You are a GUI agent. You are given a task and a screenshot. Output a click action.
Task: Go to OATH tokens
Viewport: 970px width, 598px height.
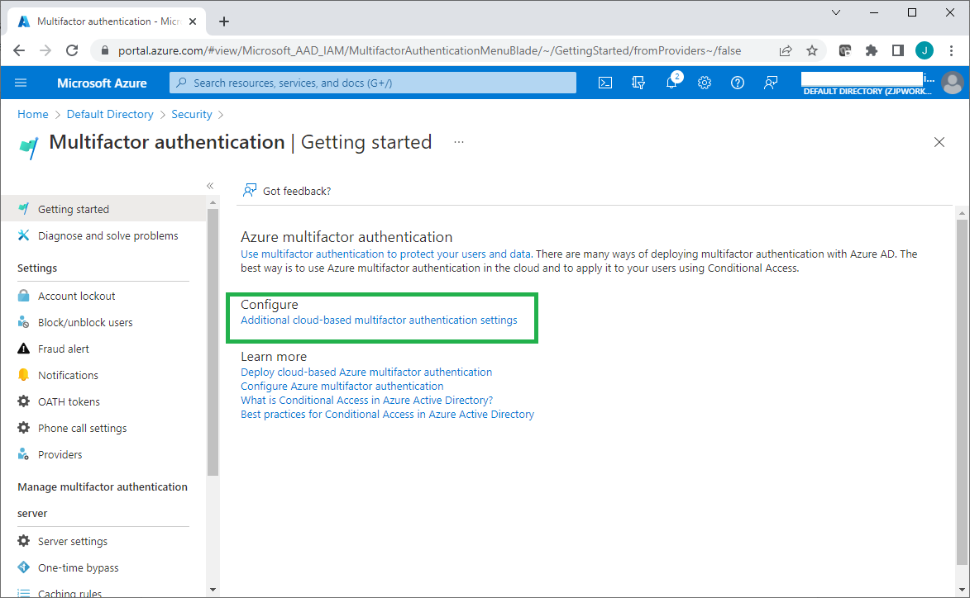[69, 401]
